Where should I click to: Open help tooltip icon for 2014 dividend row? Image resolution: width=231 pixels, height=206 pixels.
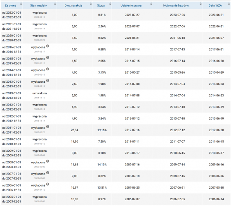[47, 69]
